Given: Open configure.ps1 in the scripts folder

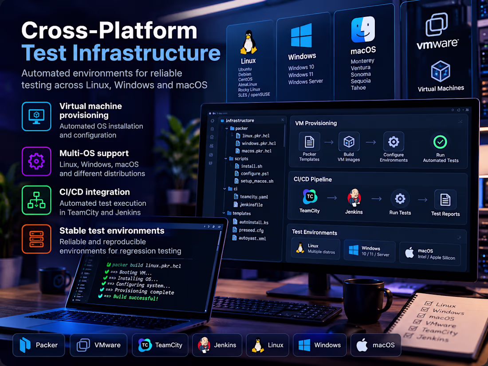Looking at the screenshot, I should [x=252, y=173].
